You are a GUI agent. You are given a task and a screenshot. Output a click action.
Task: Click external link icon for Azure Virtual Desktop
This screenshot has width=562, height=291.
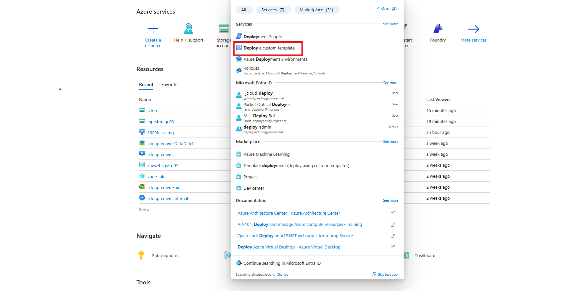coord(393,247)
